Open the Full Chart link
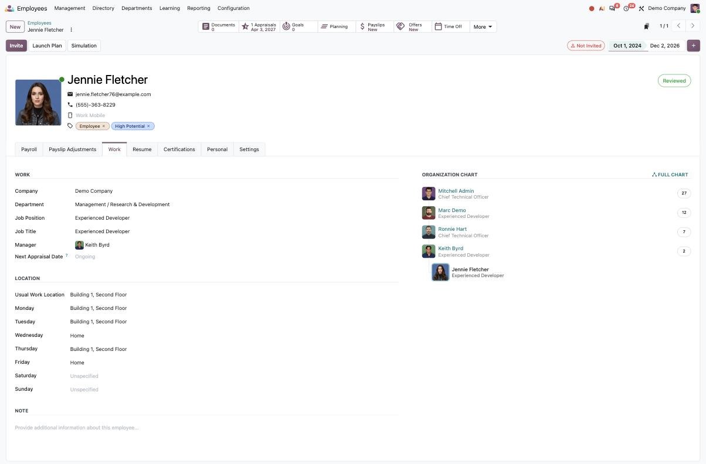The width and height of the screenshot is (706, 464). coord(670,175)
